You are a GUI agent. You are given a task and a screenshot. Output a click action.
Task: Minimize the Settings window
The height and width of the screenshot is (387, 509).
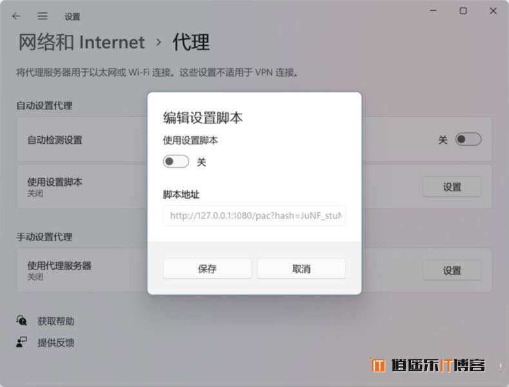click(433, 11)
